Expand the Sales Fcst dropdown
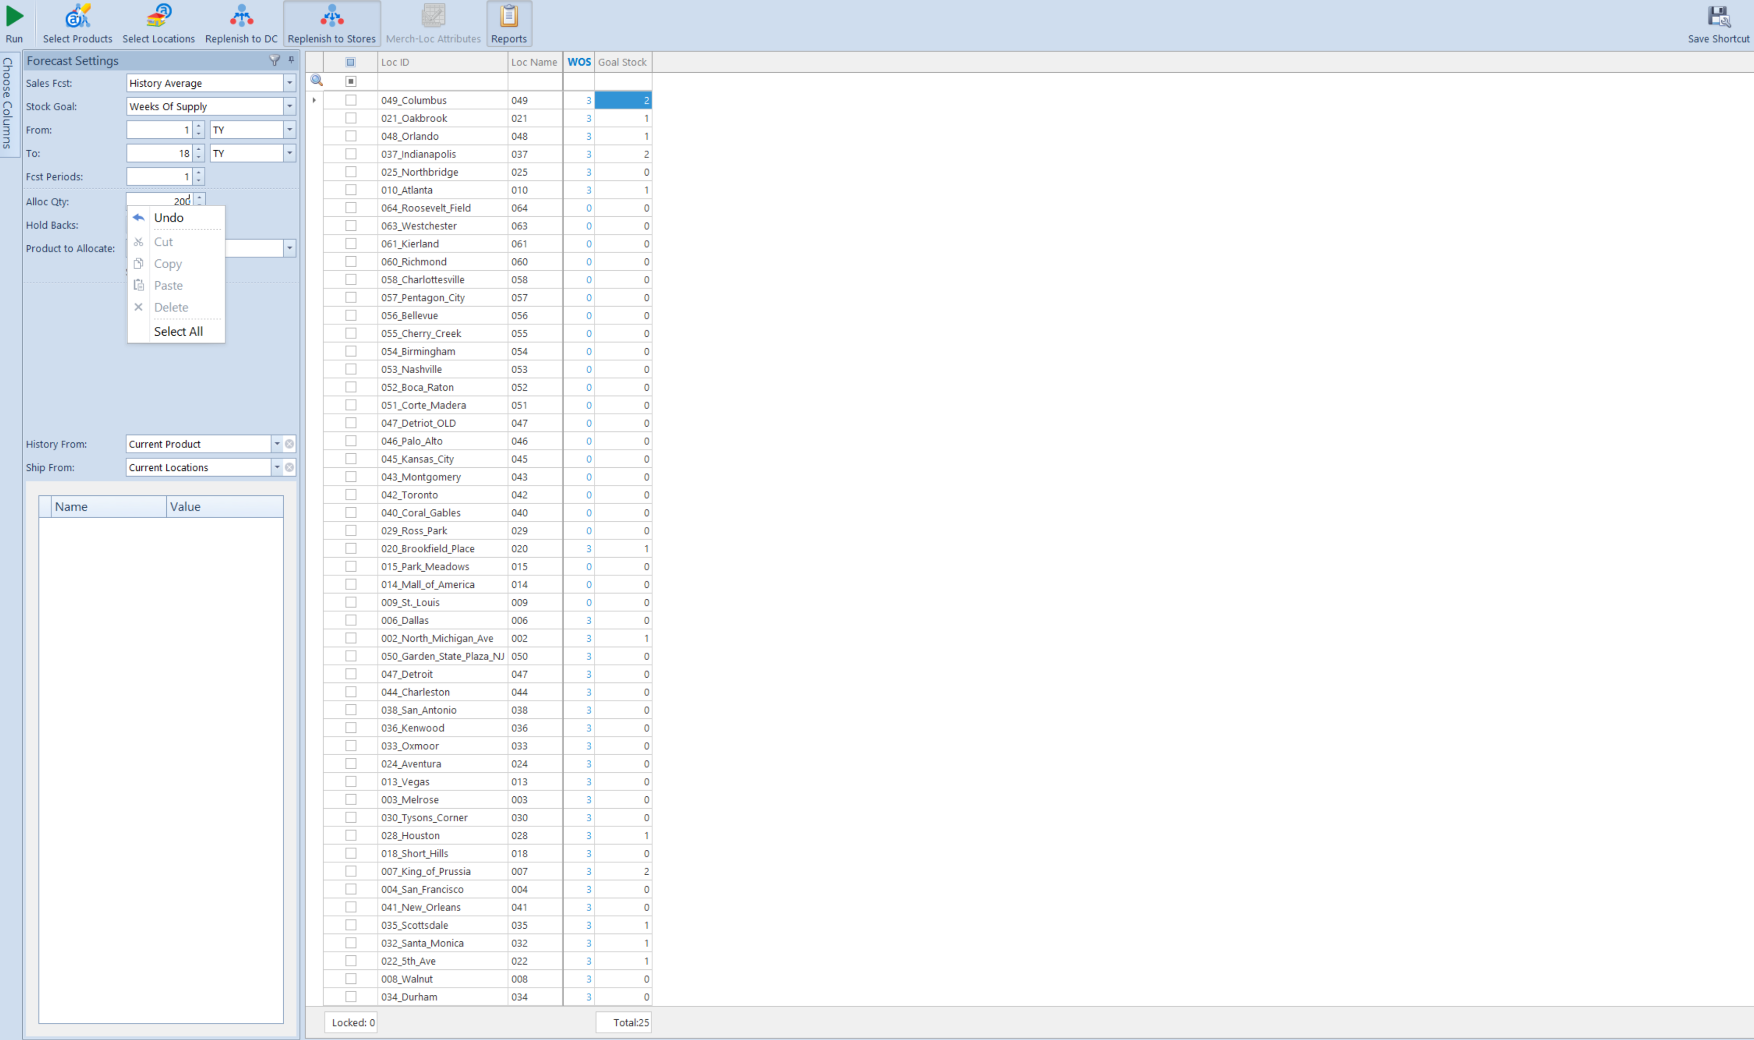This screenshot has width=1754, height=1040. click(289, 83)
